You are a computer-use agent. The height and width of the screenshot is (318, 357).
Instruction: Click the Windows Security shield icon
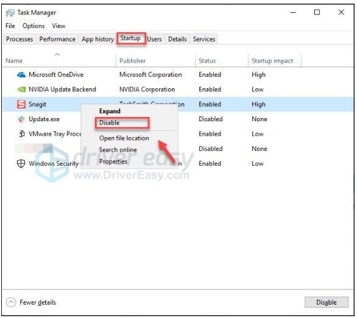tap(21, 163)
